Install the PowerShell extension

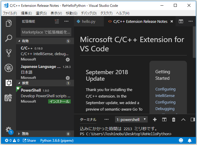click(59, 101)
